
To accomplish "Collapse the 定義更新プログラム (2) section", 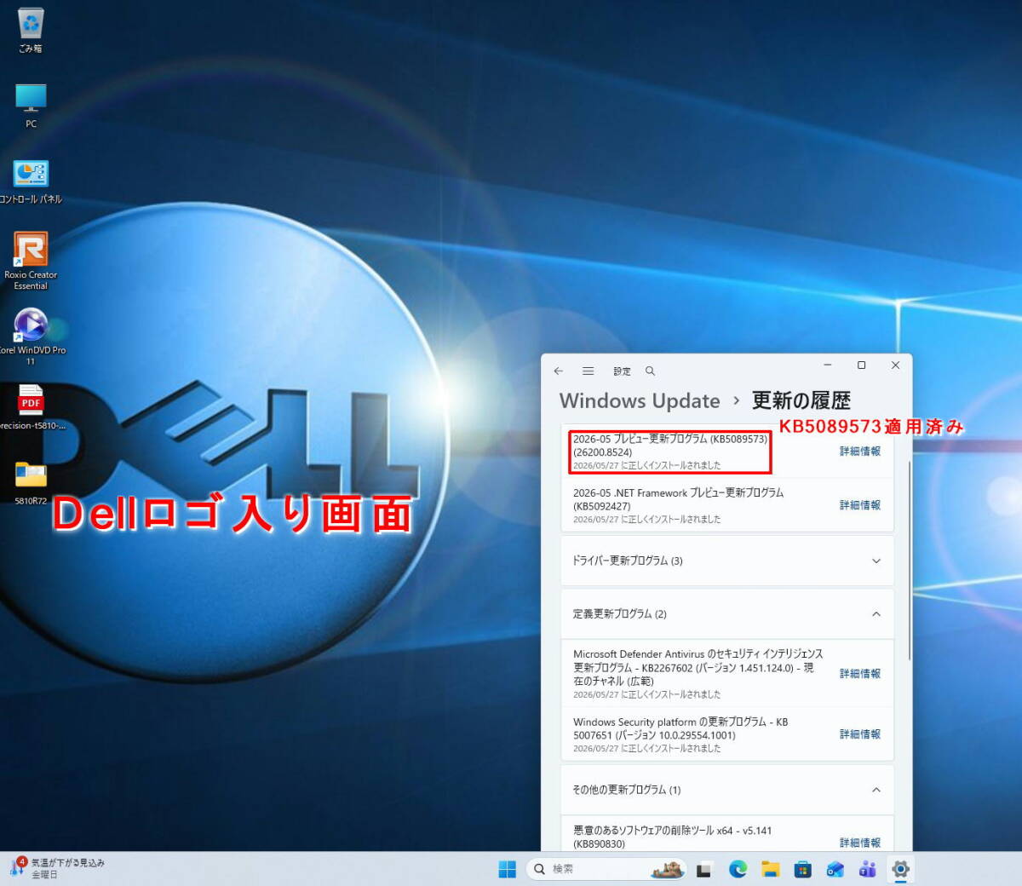I will pyautogui.click(x=727, y=614).
